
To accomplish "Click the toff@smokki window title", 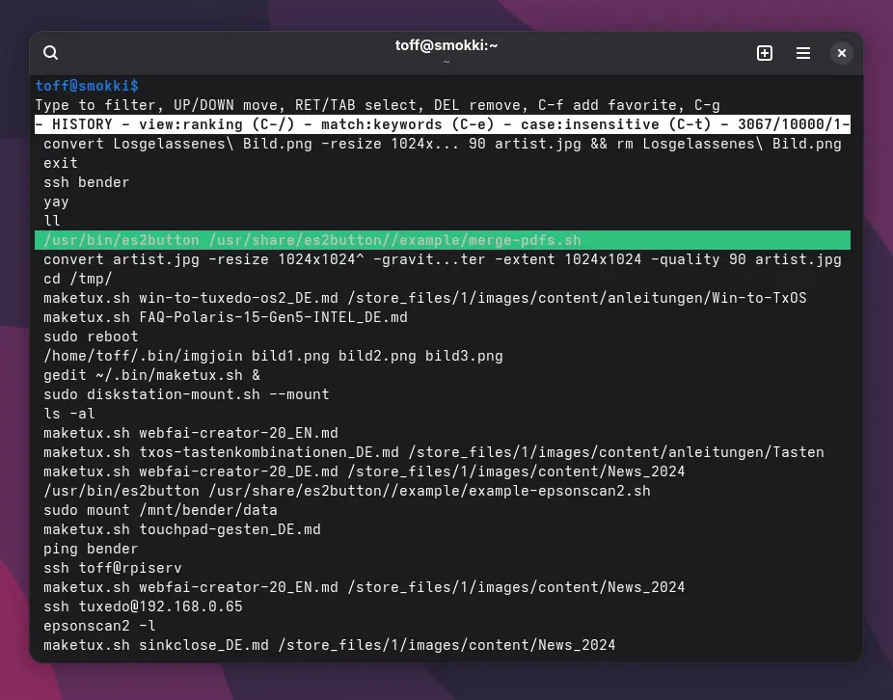I will tap(446, 45).
